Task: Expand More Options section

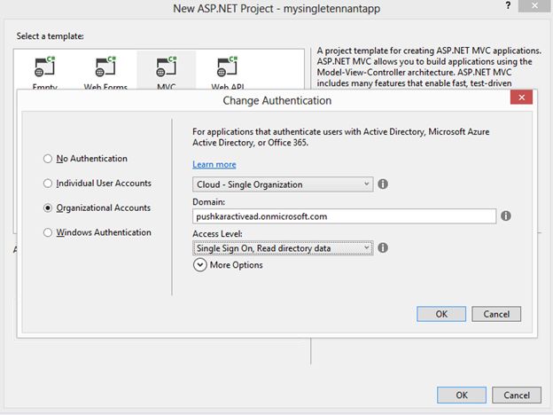Action: pyautogui.click(x=200, y=265)
